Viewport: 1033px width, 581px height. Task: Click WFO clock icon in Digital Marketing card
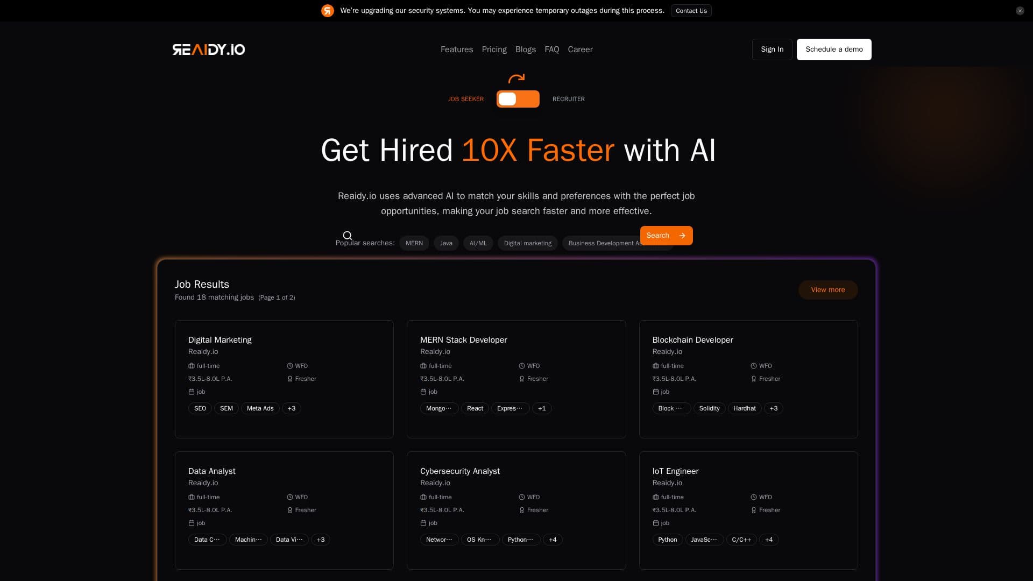point(290,366)
